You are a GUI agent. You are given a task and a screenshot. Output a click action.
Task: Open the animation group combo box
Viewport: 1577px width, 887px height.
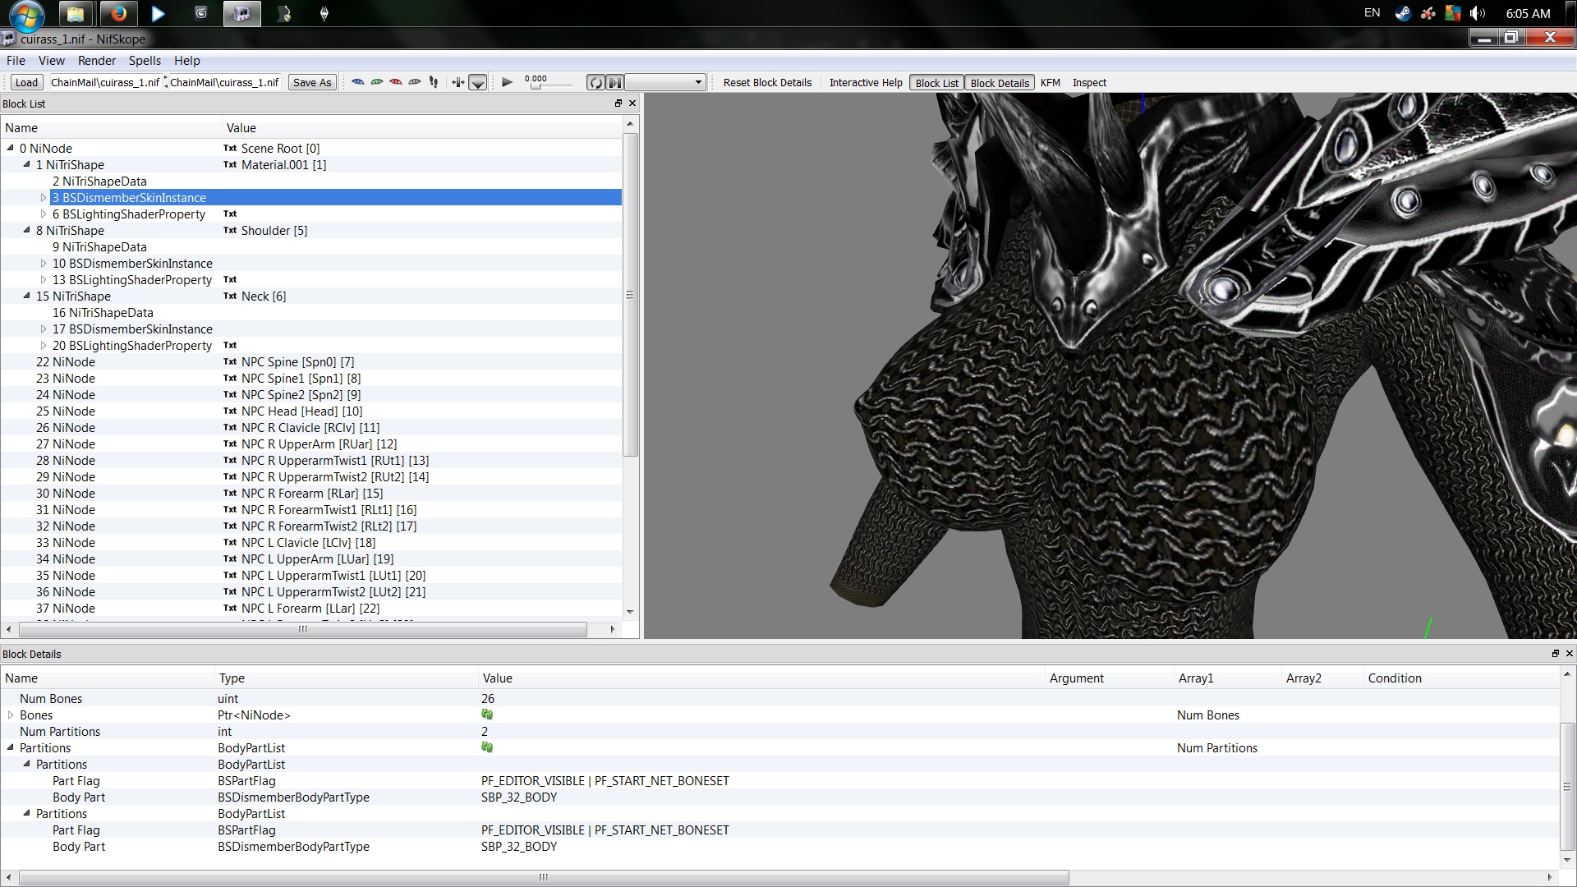tap(665, 83)
